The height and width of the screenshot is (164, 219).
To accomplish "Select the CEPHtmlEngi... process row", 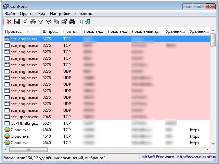I will (107, 123).
